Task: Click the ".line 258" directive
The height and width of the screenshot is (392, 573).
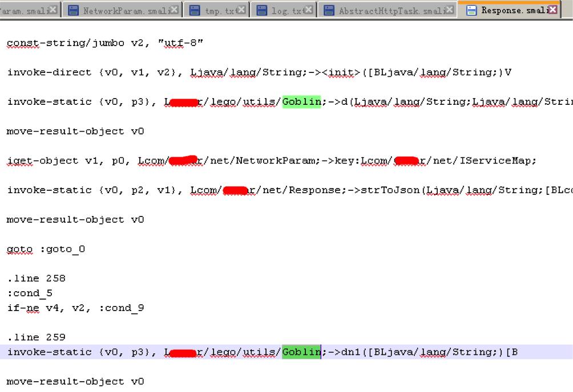Action: [36, 279]
